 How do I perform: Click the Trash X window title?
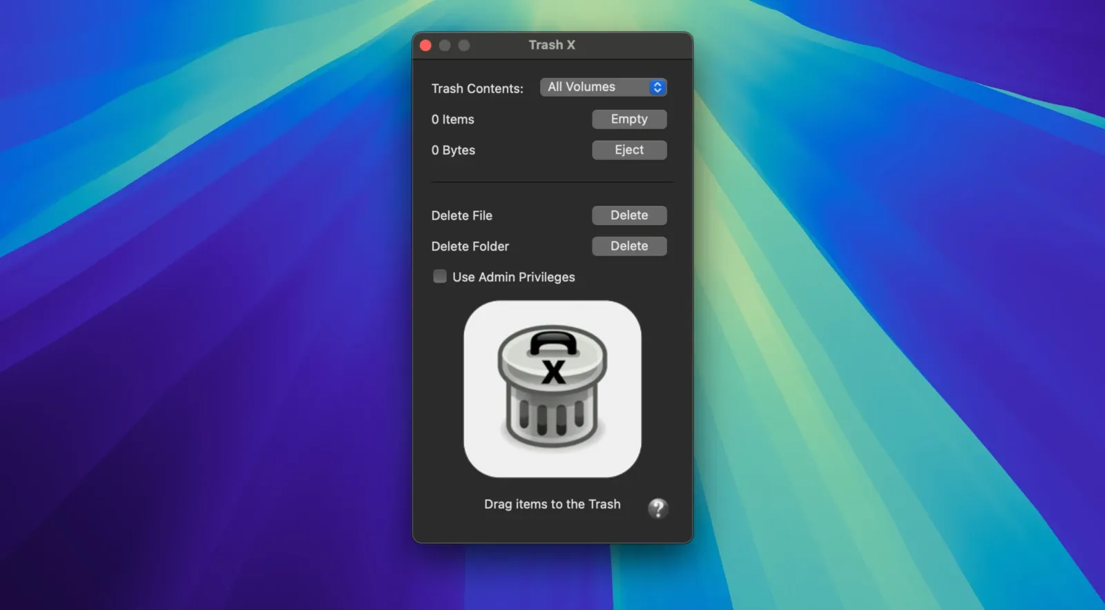(552, 45)
